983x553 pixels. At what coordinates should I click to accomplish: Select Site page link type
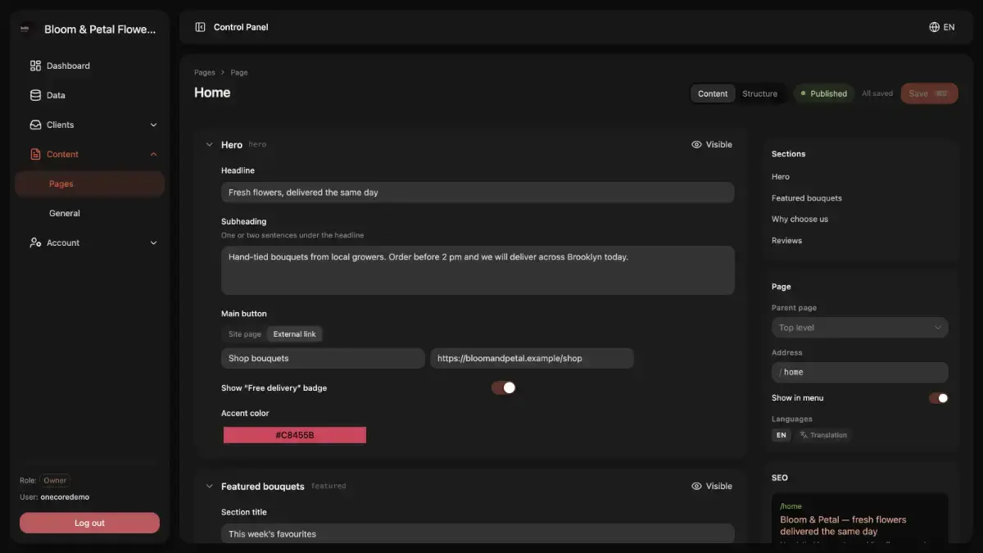pyautogui.click(x=245, y=334)
